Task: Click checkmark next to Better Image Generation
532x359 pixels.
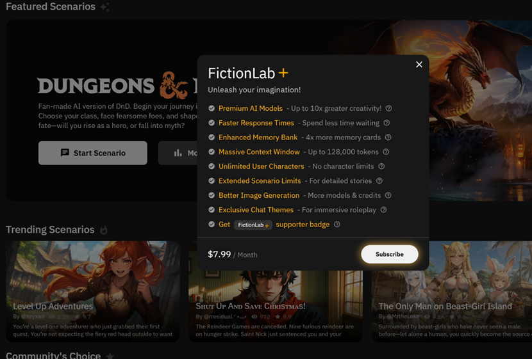Action: [x=212, y=195]
